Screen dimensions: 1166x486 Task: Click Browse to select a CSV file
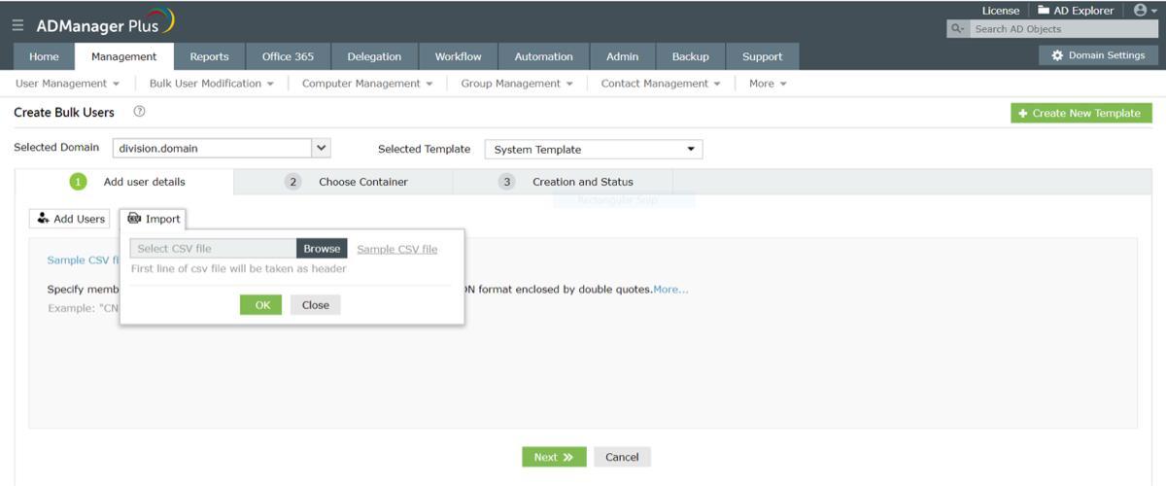click(x=322, y=249)
